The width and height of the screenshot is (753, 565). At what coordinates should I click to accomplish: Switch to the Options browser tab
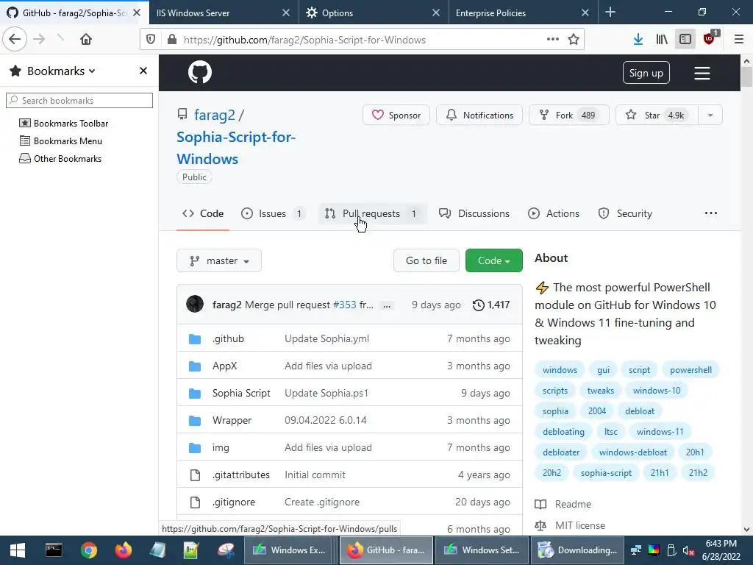click(374, 13)
